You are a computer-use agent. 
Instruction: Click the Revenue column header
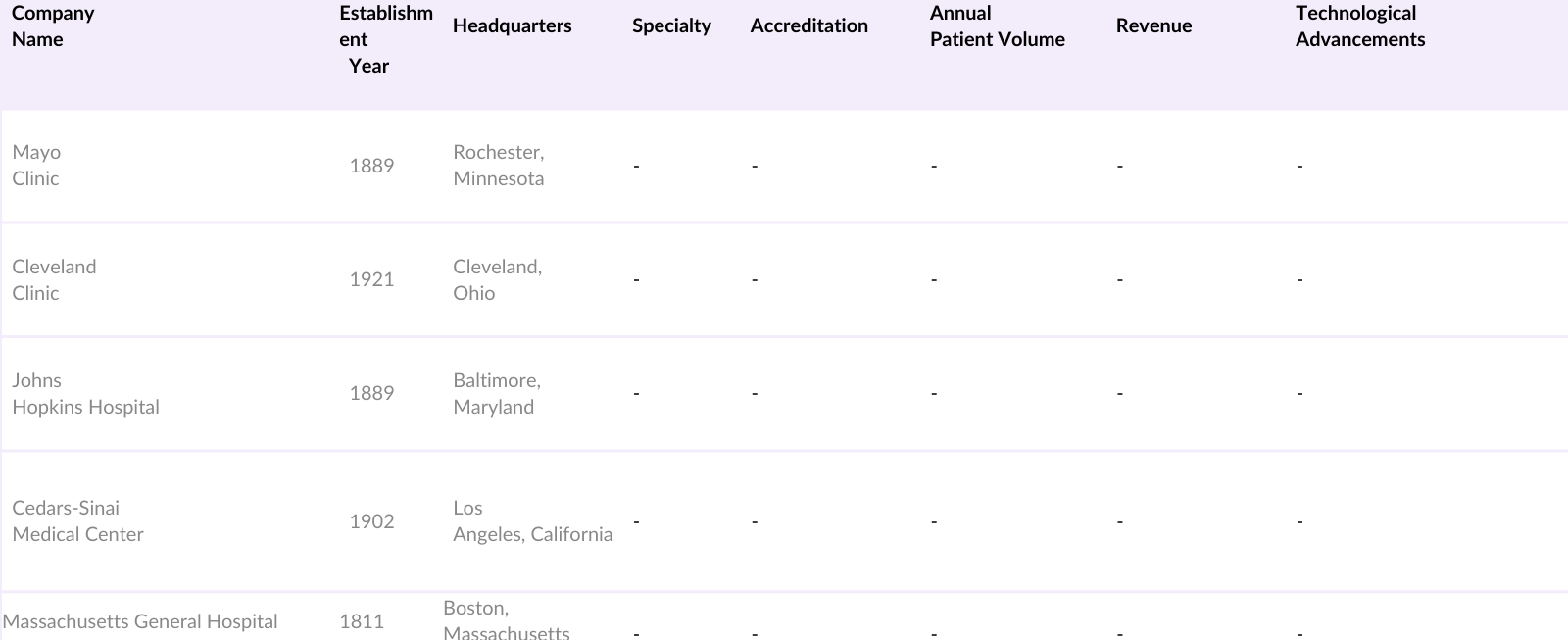pos(1153,26)
